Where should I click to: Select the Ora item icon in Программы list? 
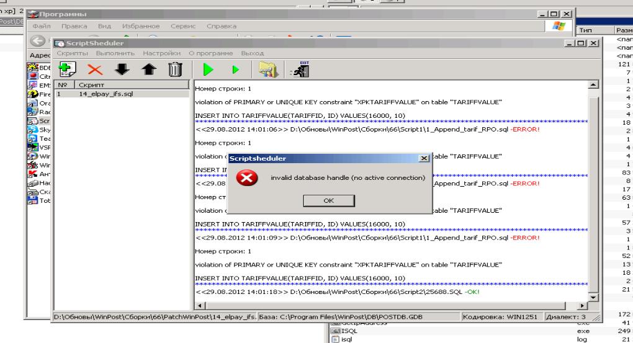click(32, 103)
